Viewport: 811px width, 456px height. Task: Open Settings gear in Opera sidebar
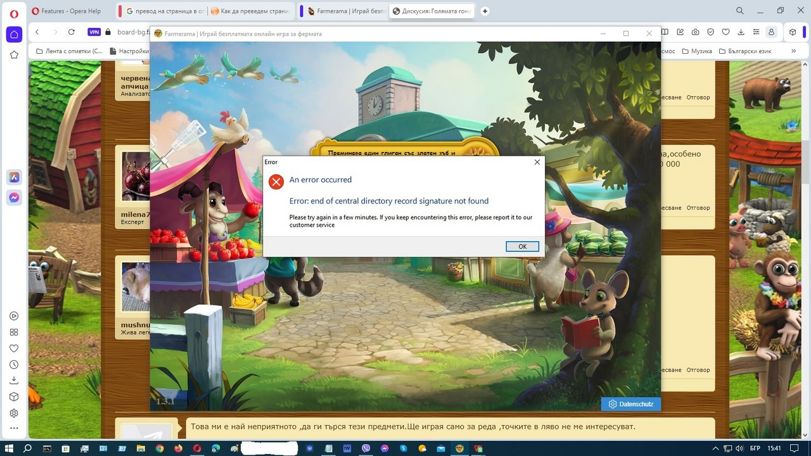tap(14, 413)
